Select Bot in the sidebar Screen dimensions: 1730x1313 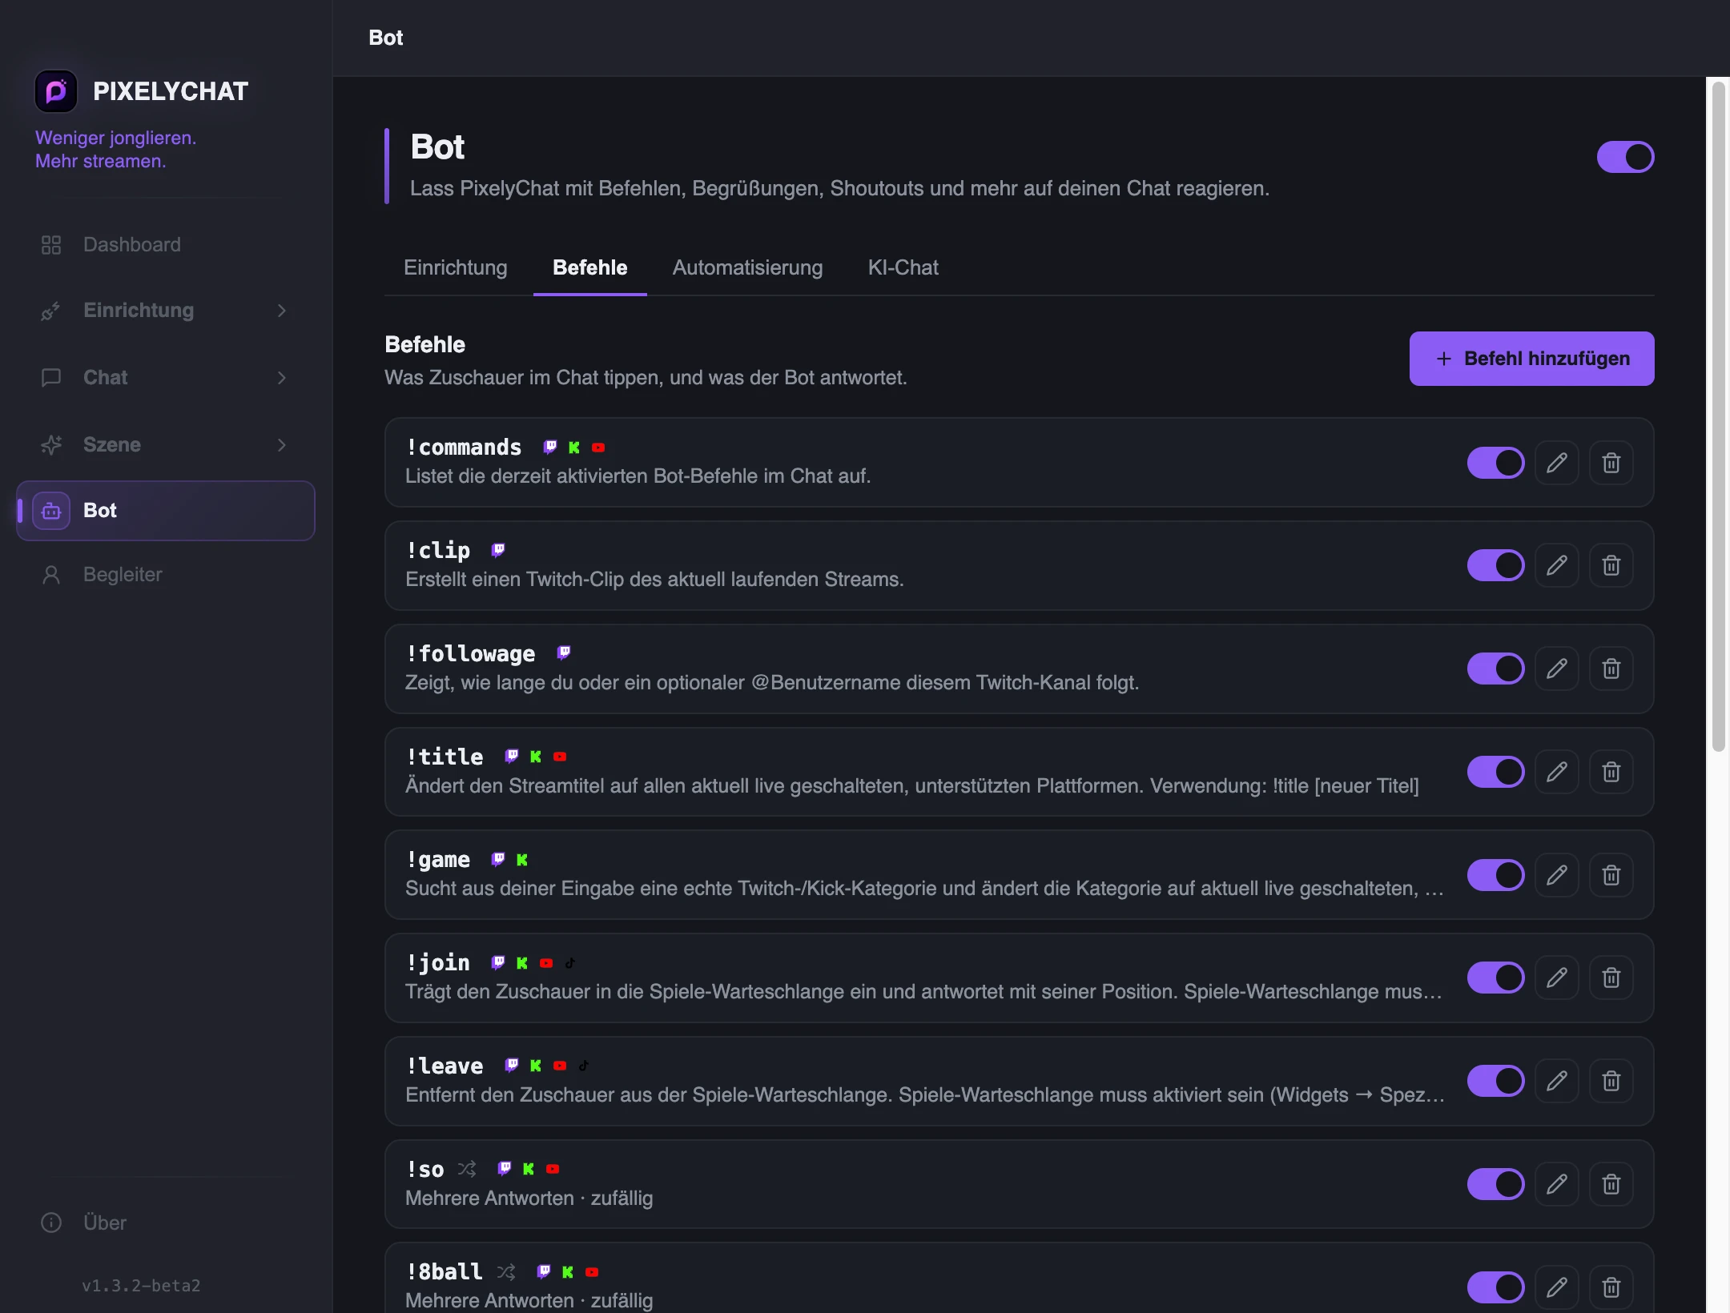point(165,511)
